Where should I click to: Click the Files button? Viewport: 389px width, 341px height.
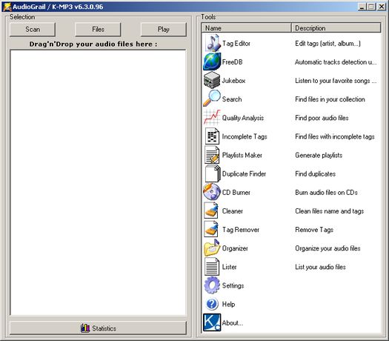98,30
